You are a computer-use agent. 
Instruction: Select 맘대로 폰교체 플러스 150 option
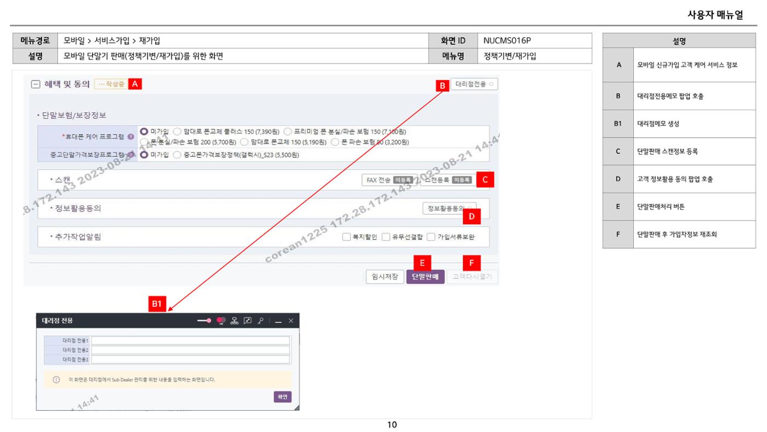pyautogui.click(x=177, y=132)
